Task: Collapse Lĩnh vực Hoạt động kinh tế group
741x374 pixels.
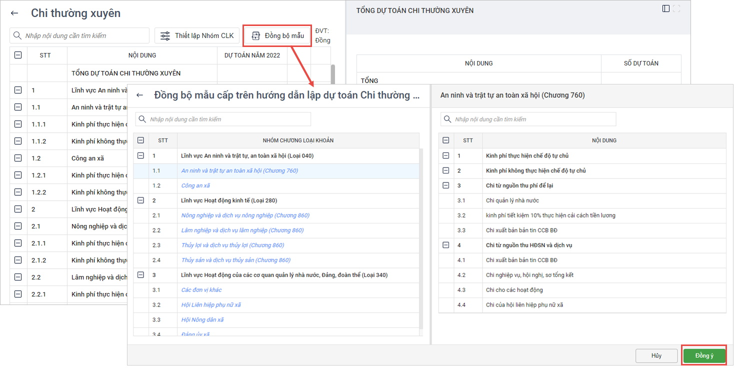Action: [140, 200]
